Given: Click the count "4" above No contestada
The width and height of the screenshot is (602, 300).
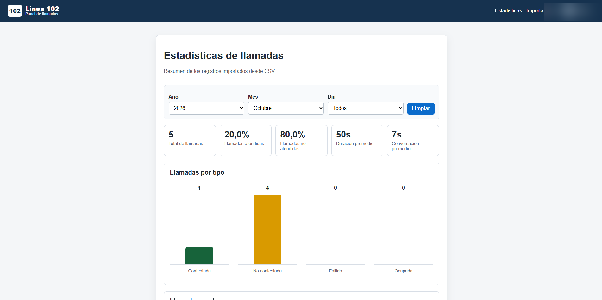Looking at the screenshot, I should 267,188.
